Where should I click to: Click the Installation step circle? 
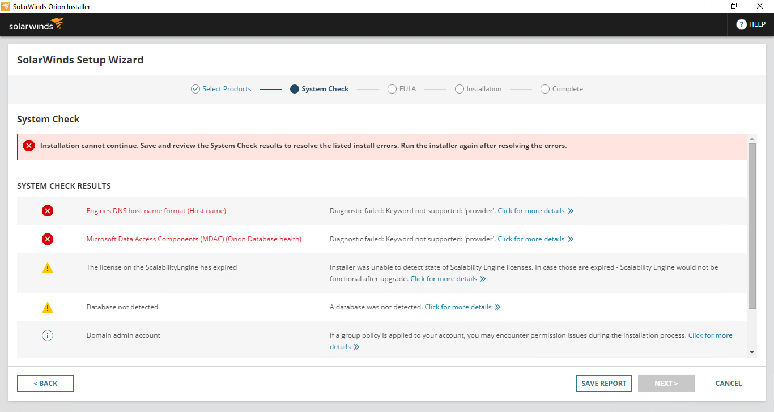tap(460, 89)
